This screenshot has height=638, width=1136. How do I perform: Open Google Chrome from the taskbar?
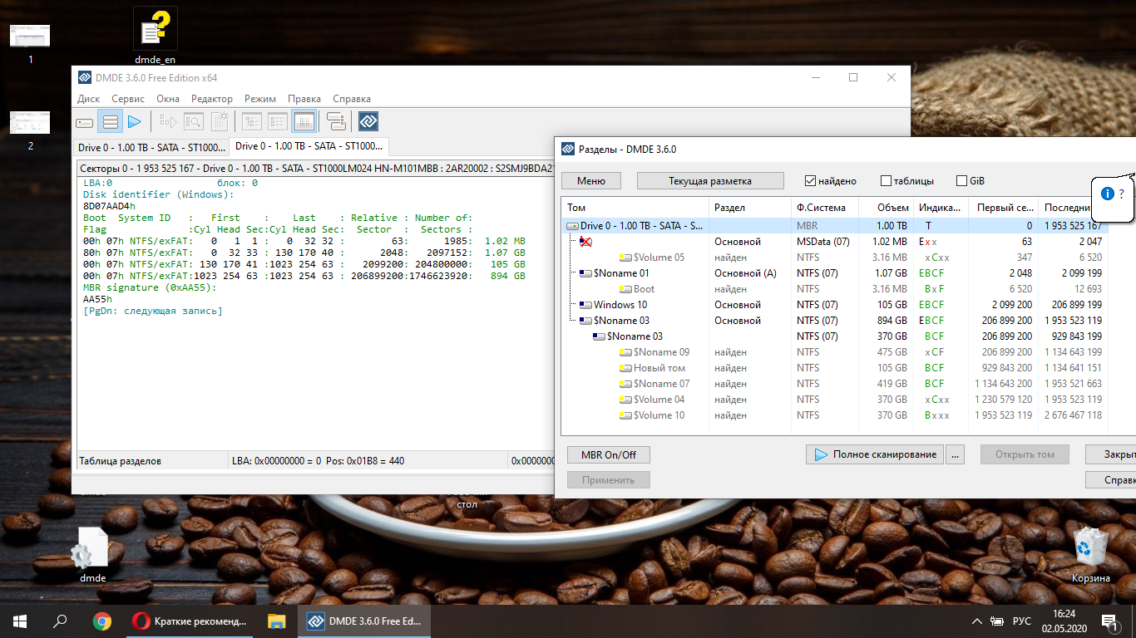102,621
